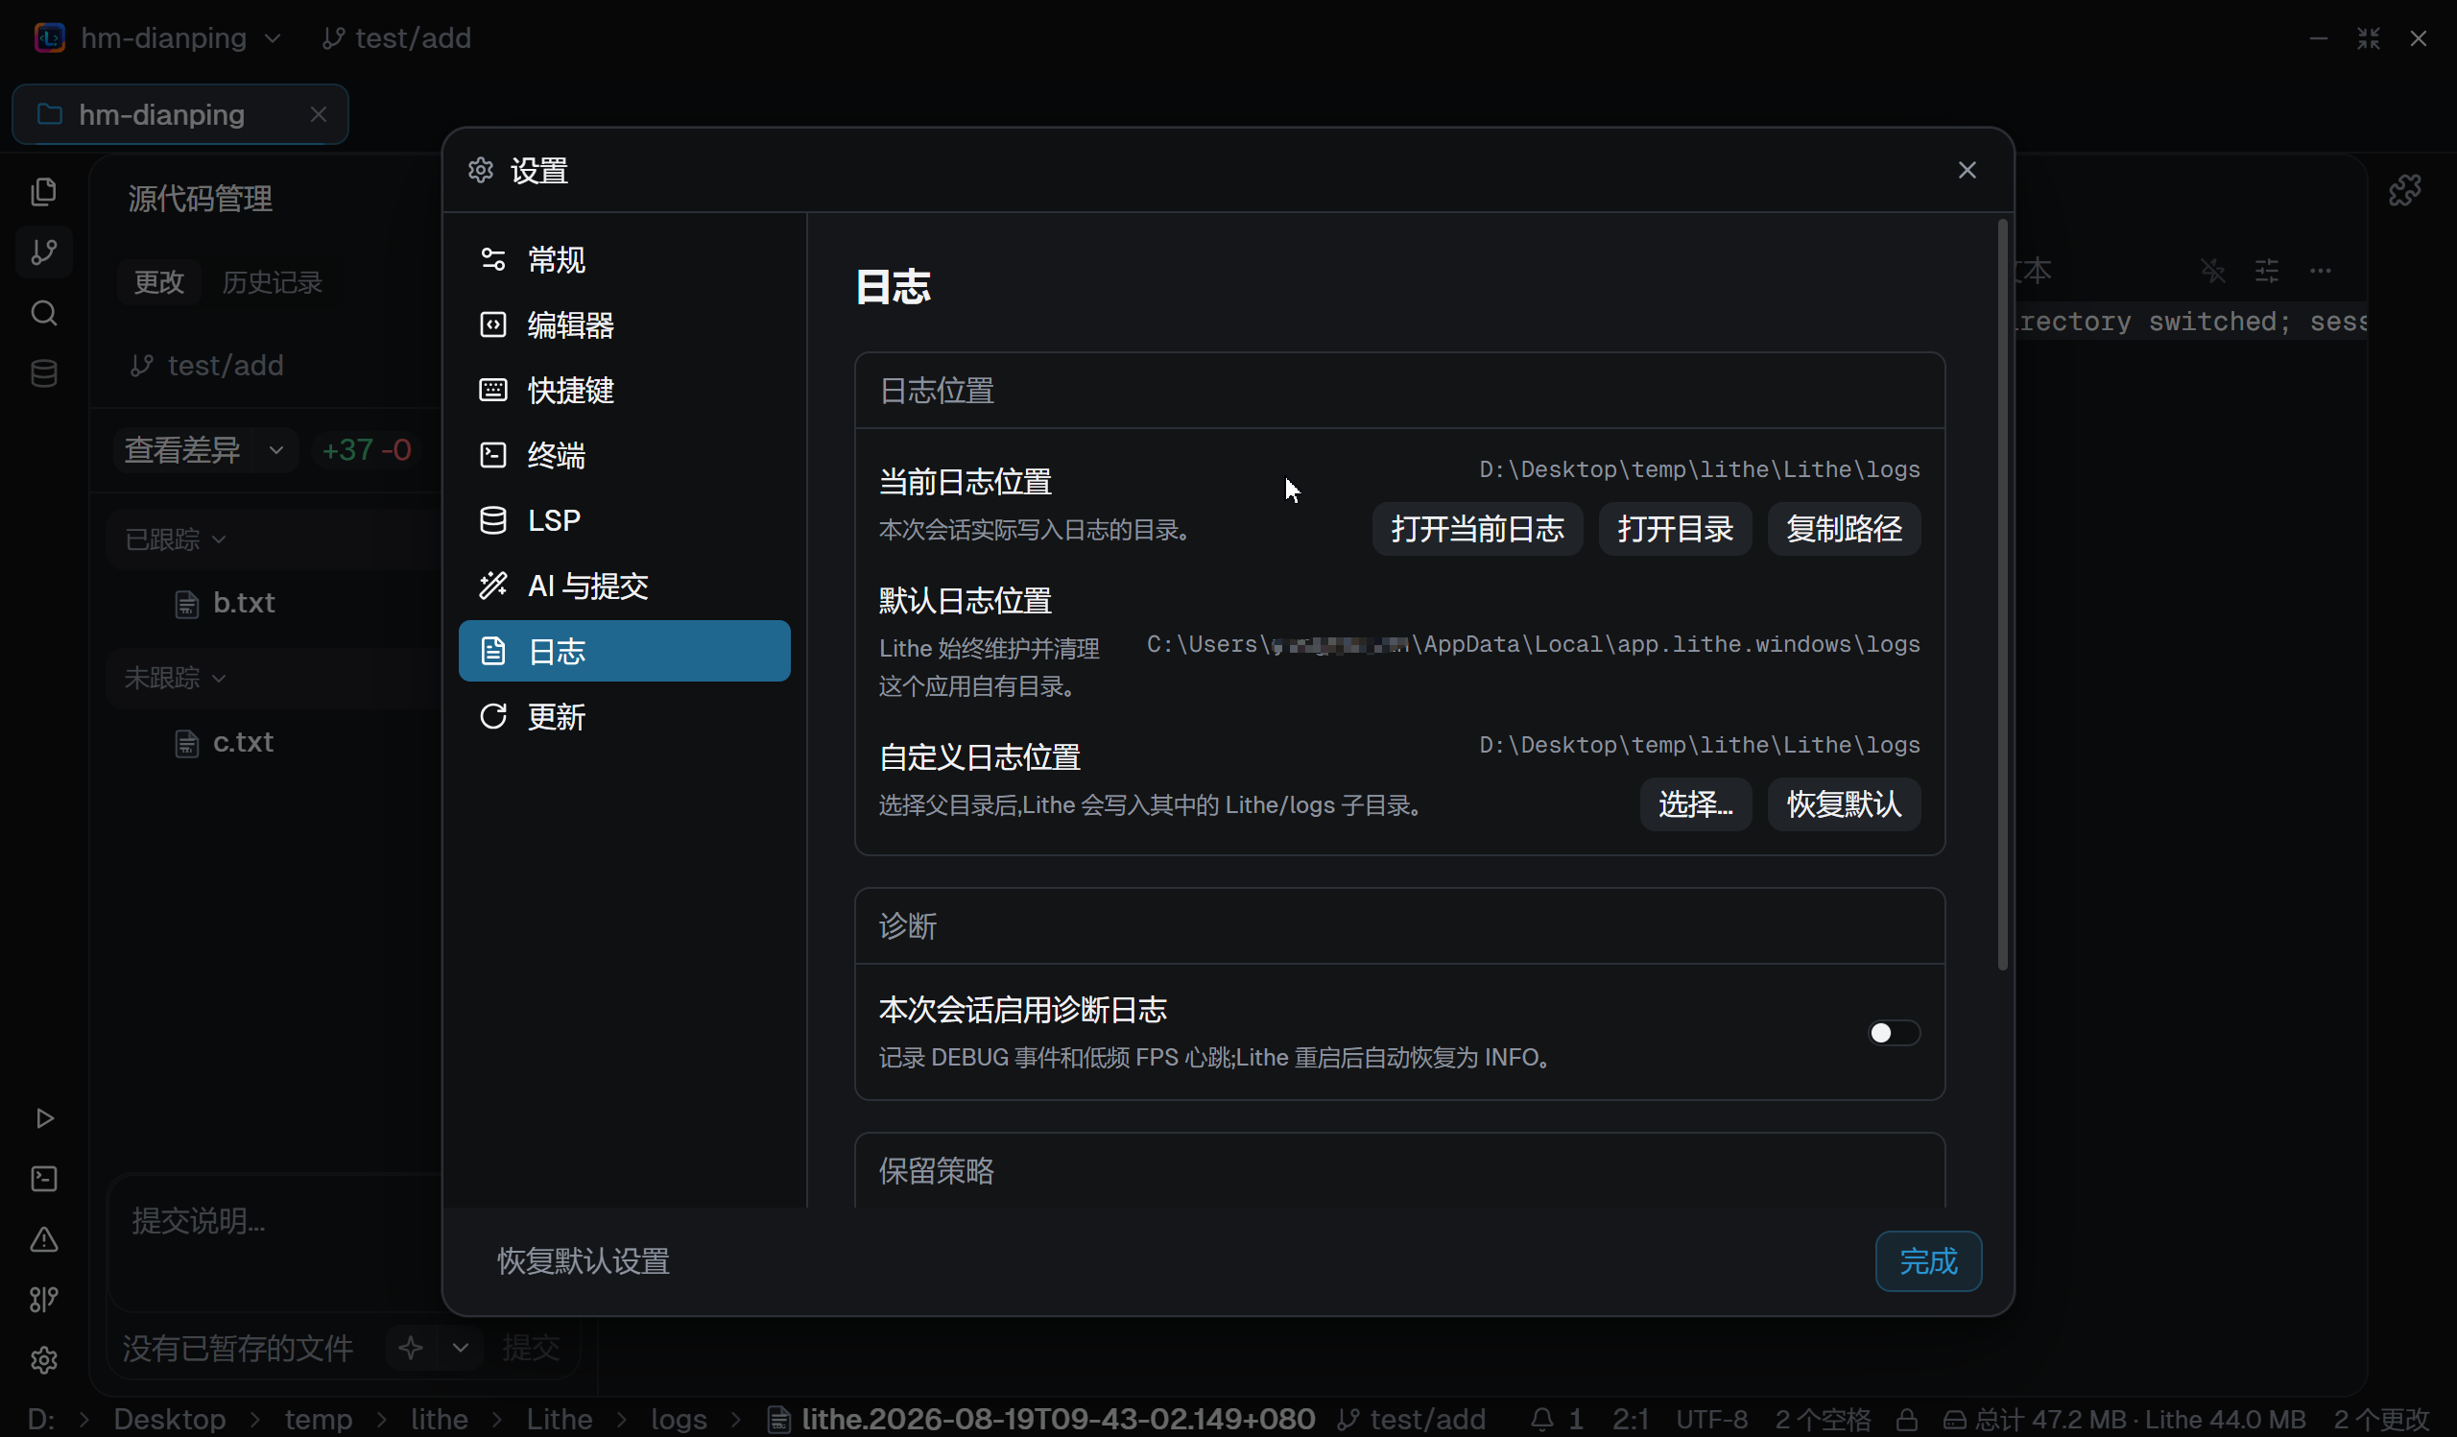Enable diagnostic logging for this session
Screen dimensions: 2457x1437
point(1894,1033)
